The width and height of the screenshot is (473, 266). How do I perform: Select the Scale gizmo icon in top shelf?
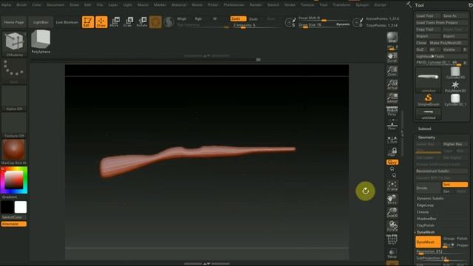(x=128, y=22)
